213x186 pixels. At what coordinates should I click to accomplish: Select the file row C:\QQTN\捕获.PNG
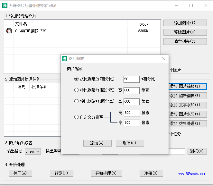coord(82,31)
